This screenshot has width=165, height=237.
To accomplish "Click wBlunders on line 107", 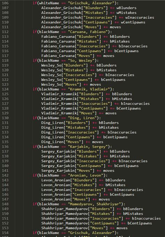I will (126, 8).
